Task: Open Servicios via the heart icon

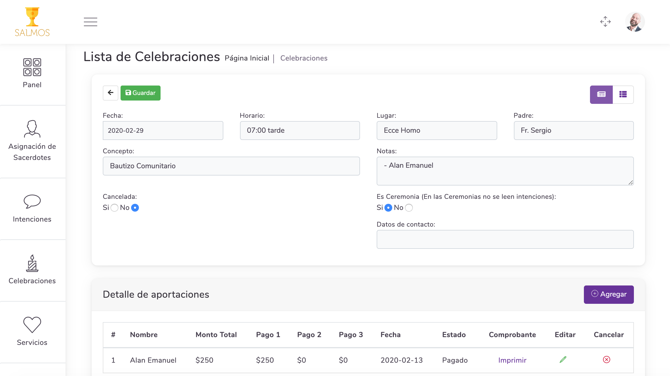Action: (32, 325)
